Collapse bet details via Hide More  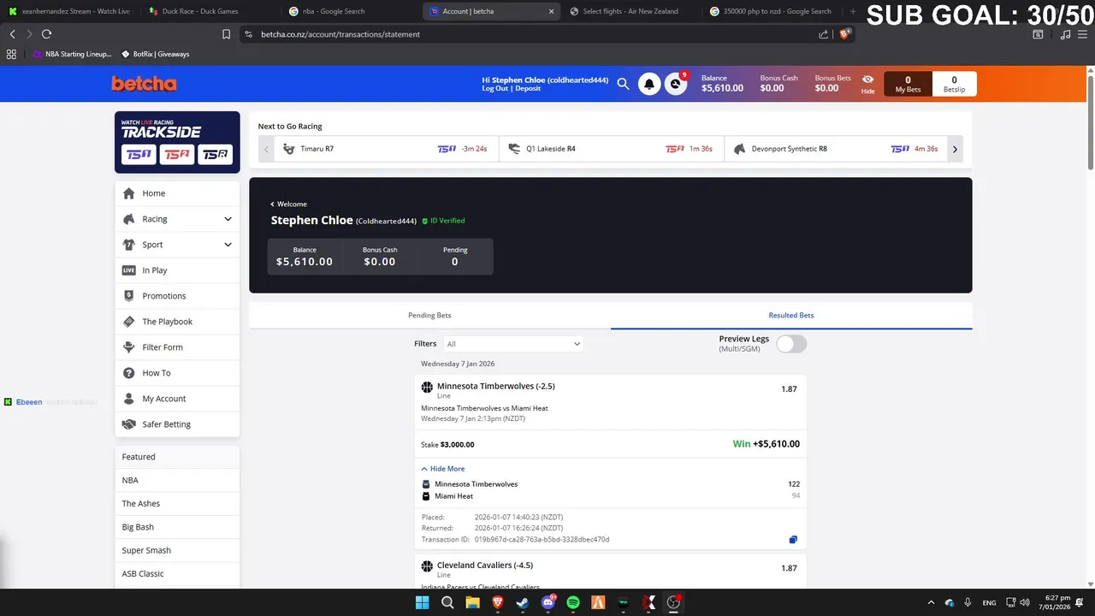pyautogui.click(x=443, y=469)
